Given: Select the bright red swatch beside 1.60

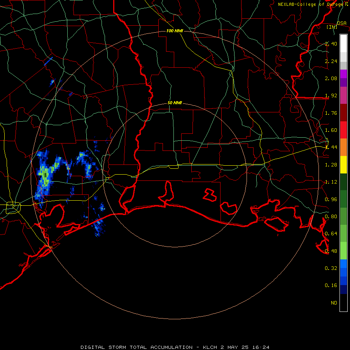Looking at the screenshot, I should [x=343, y=130].
